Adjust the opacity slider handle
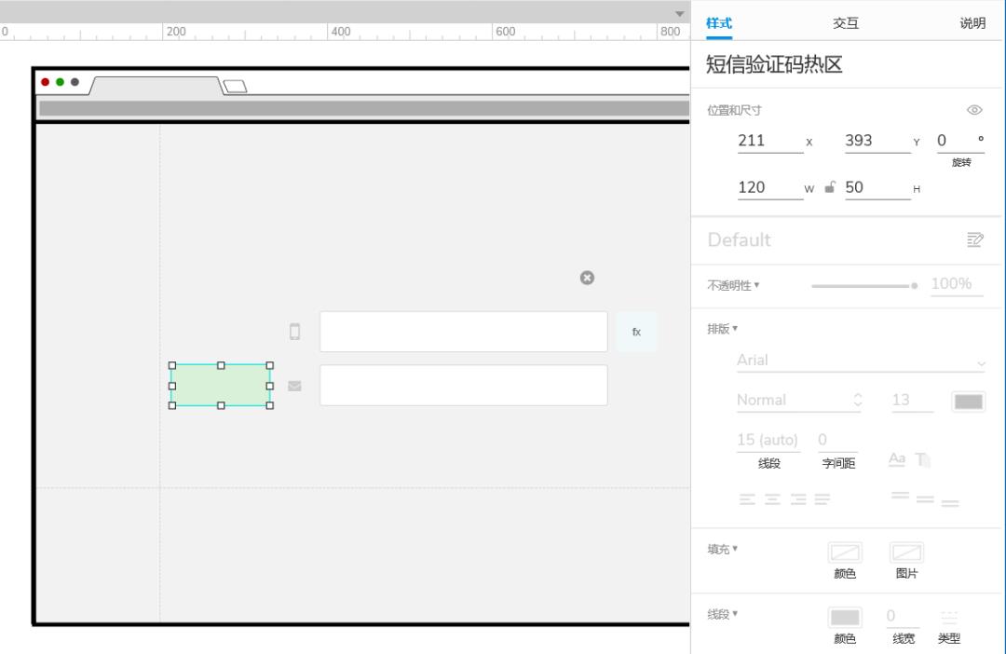 (x=914, y=286)
